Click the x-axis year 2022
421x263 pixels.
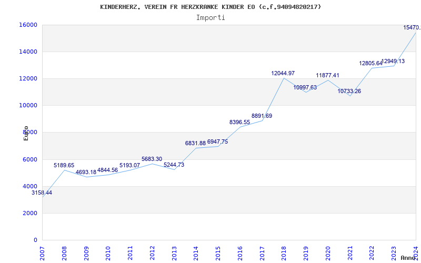372,254
